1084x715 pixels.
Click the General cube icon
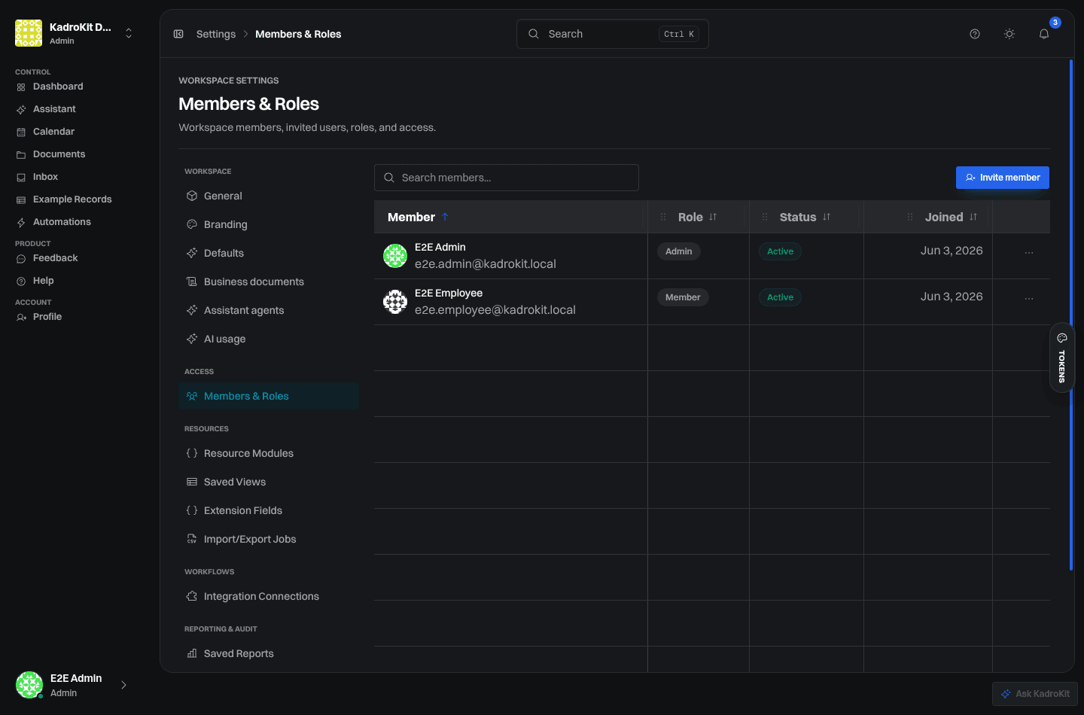192,196
